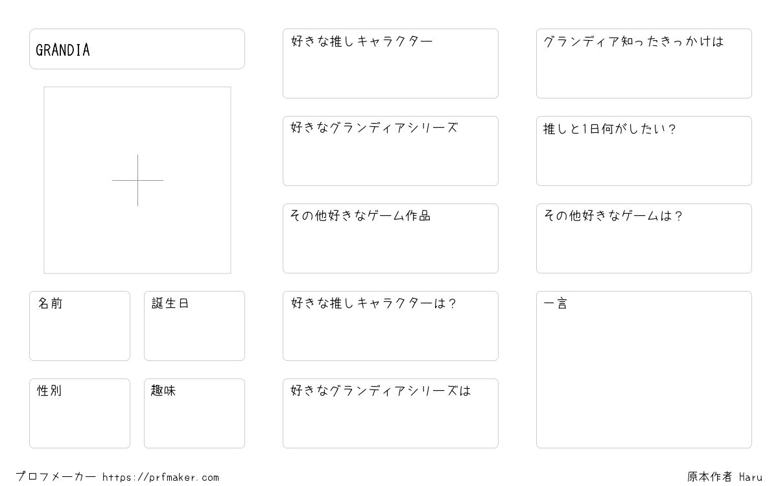The height and width of the screenshot is (486, 778).
Task: Select the GRANDIA title field
Action: point(137,49)
